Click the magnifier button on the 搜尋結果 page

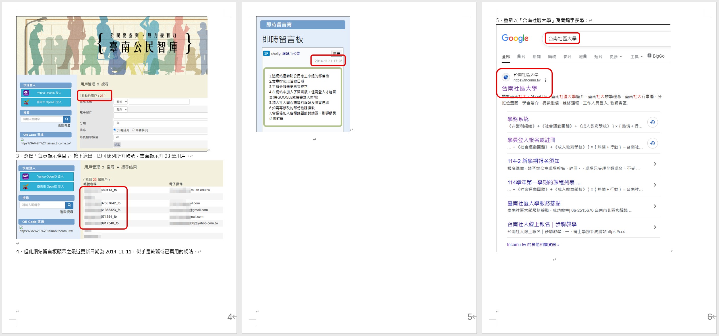click(69, 205)
